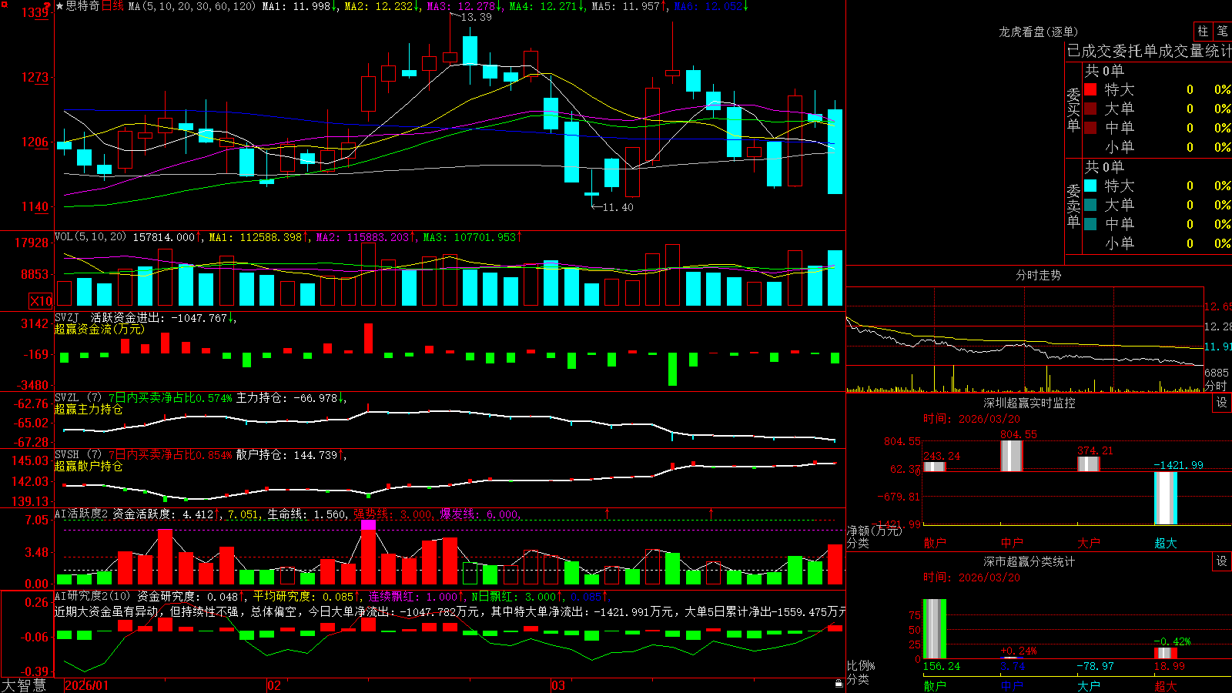Click the lock icon at chart bottom-right
1232x693 pixels.
click(x=839, y=684)
